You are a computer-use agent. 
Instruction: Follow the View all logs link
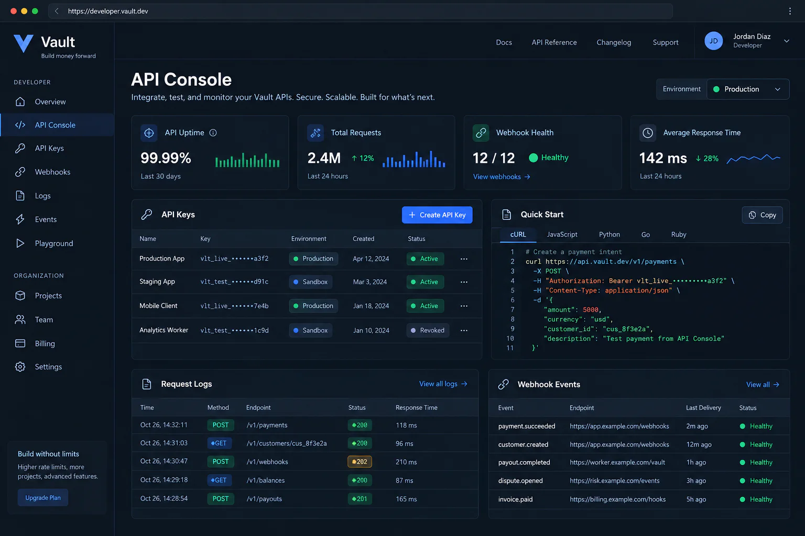pyautogui.click(x=443, y=384)
